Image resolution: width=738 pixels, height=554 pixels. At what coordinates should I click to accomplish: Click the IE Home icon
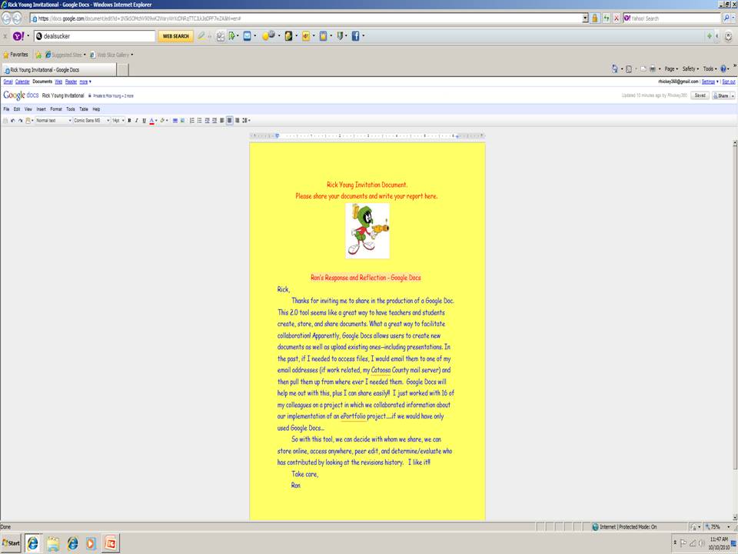(x=615, y=68)
